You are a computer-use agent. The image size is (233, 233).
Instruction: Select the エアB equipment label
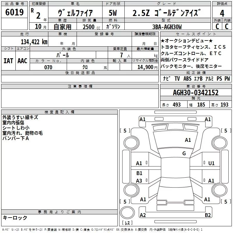pos(198,78)
